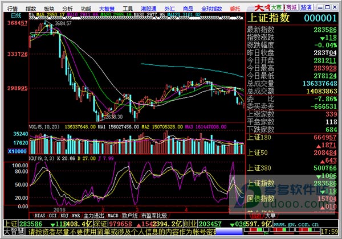
Task: Open the 指数 menu
Action: (x=31, y=9)
